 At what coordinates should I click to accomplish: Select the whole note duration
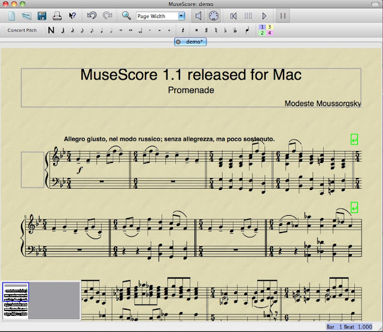coord(121,31)
